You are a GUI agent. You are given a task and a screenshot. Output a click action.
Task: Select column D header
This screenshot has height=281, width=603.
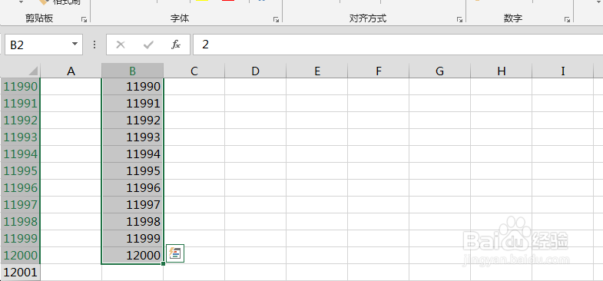[x=255, y=71]
